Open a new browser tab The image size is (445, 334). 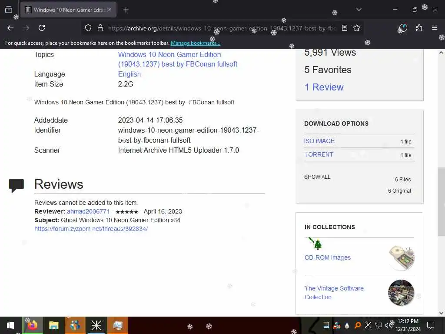click(x=126, y=10)
